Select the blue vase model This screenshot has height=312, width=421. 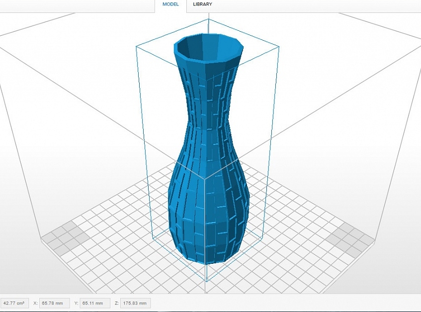point(209,150)
